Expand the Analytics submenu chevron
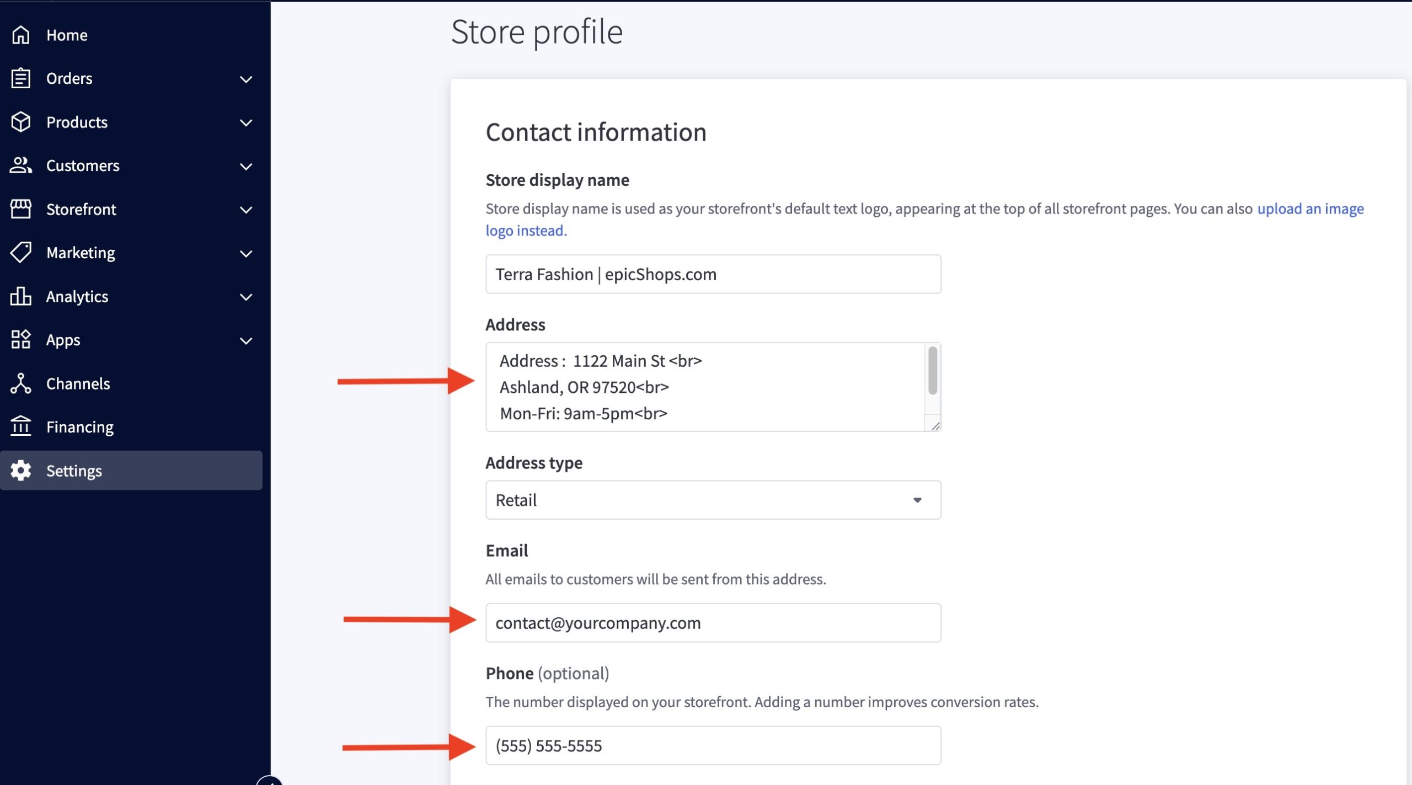1412x785 pixels. pos(246,297)
